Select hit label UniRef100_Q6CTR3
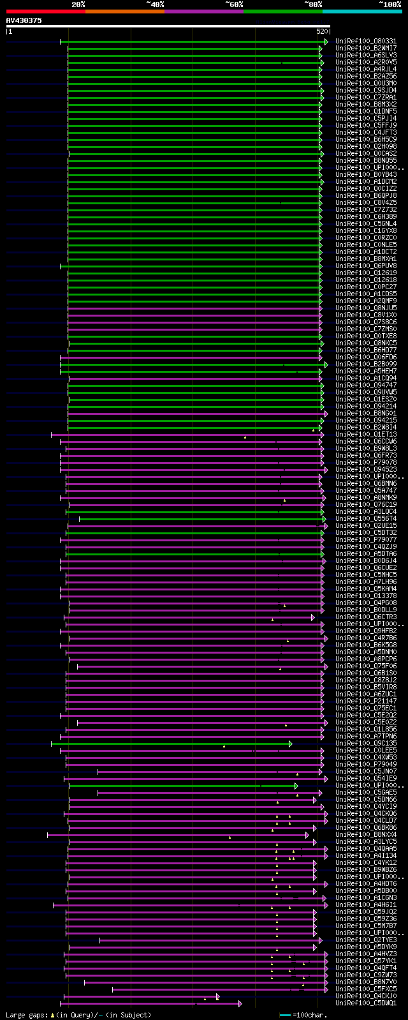This screenshot has height=1020, width=408. [366, 617]
